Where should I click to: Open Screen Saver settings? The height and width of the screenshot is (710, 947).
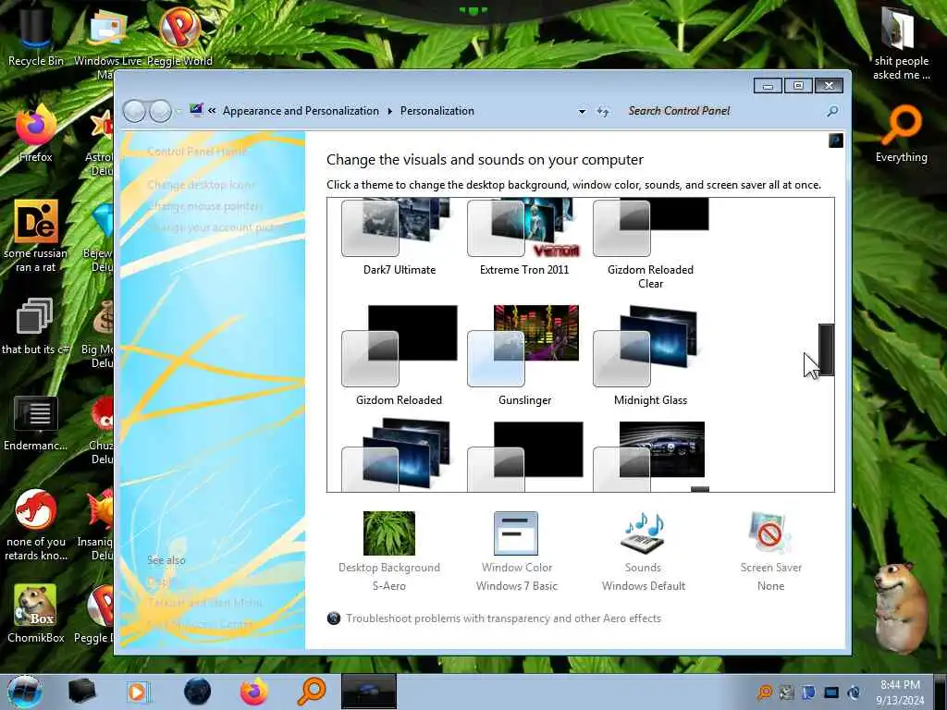770,552
